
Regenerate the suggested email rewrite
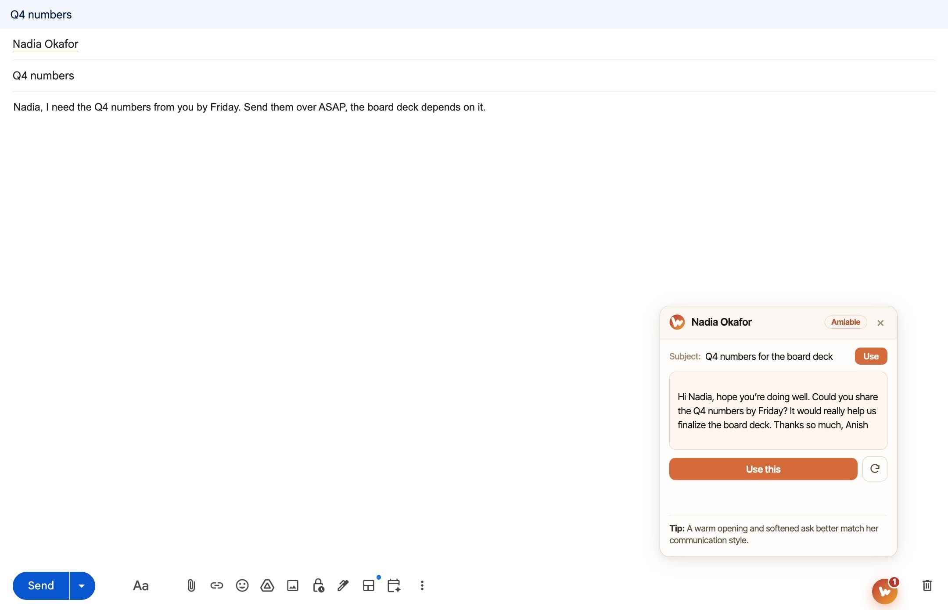point(875,469)
